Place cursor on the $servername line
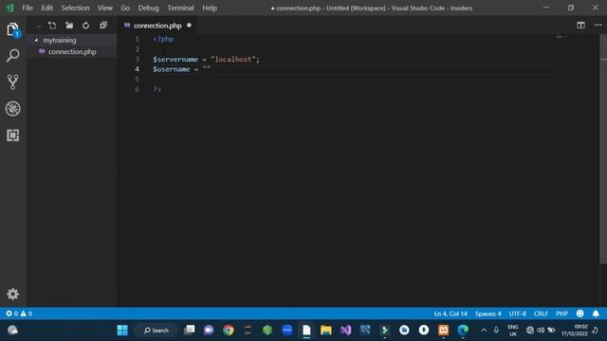The width and height of the screenshot is (607, 341). click(x=206, y=59)
